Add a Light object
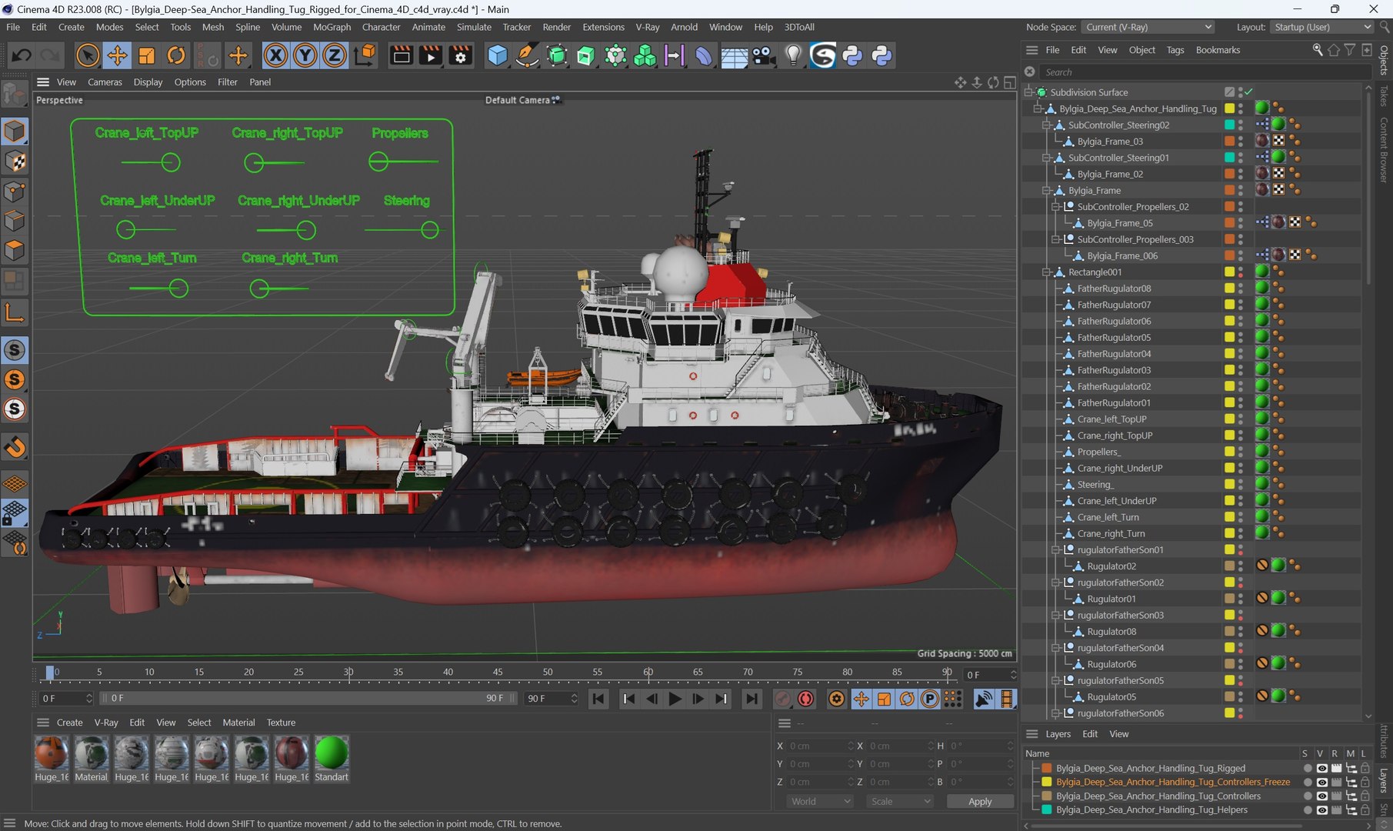The height and width of the screenshot is (831, 1393). (x=793, y=55)
